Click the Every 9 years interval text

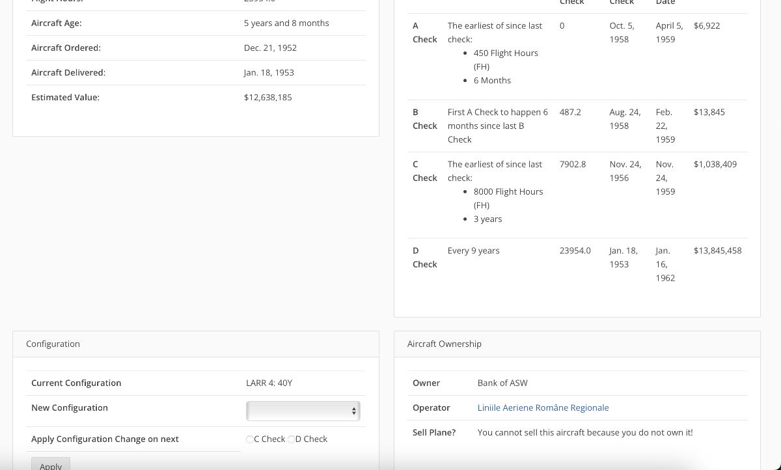point(473,251)
